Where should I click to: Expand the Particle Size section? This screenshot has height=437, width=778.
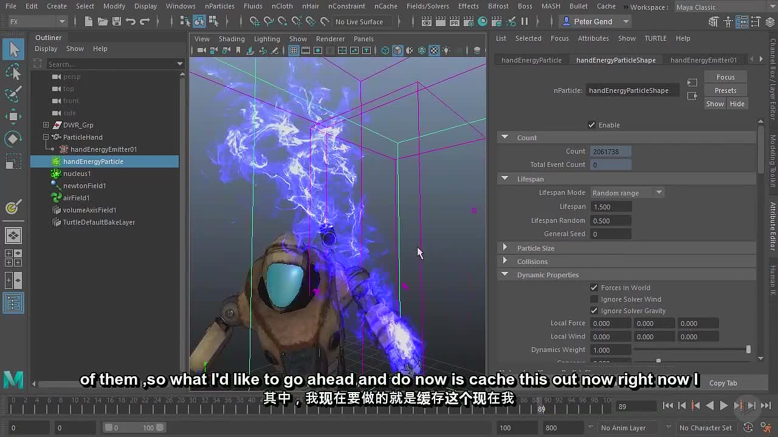tap(504, 248)
